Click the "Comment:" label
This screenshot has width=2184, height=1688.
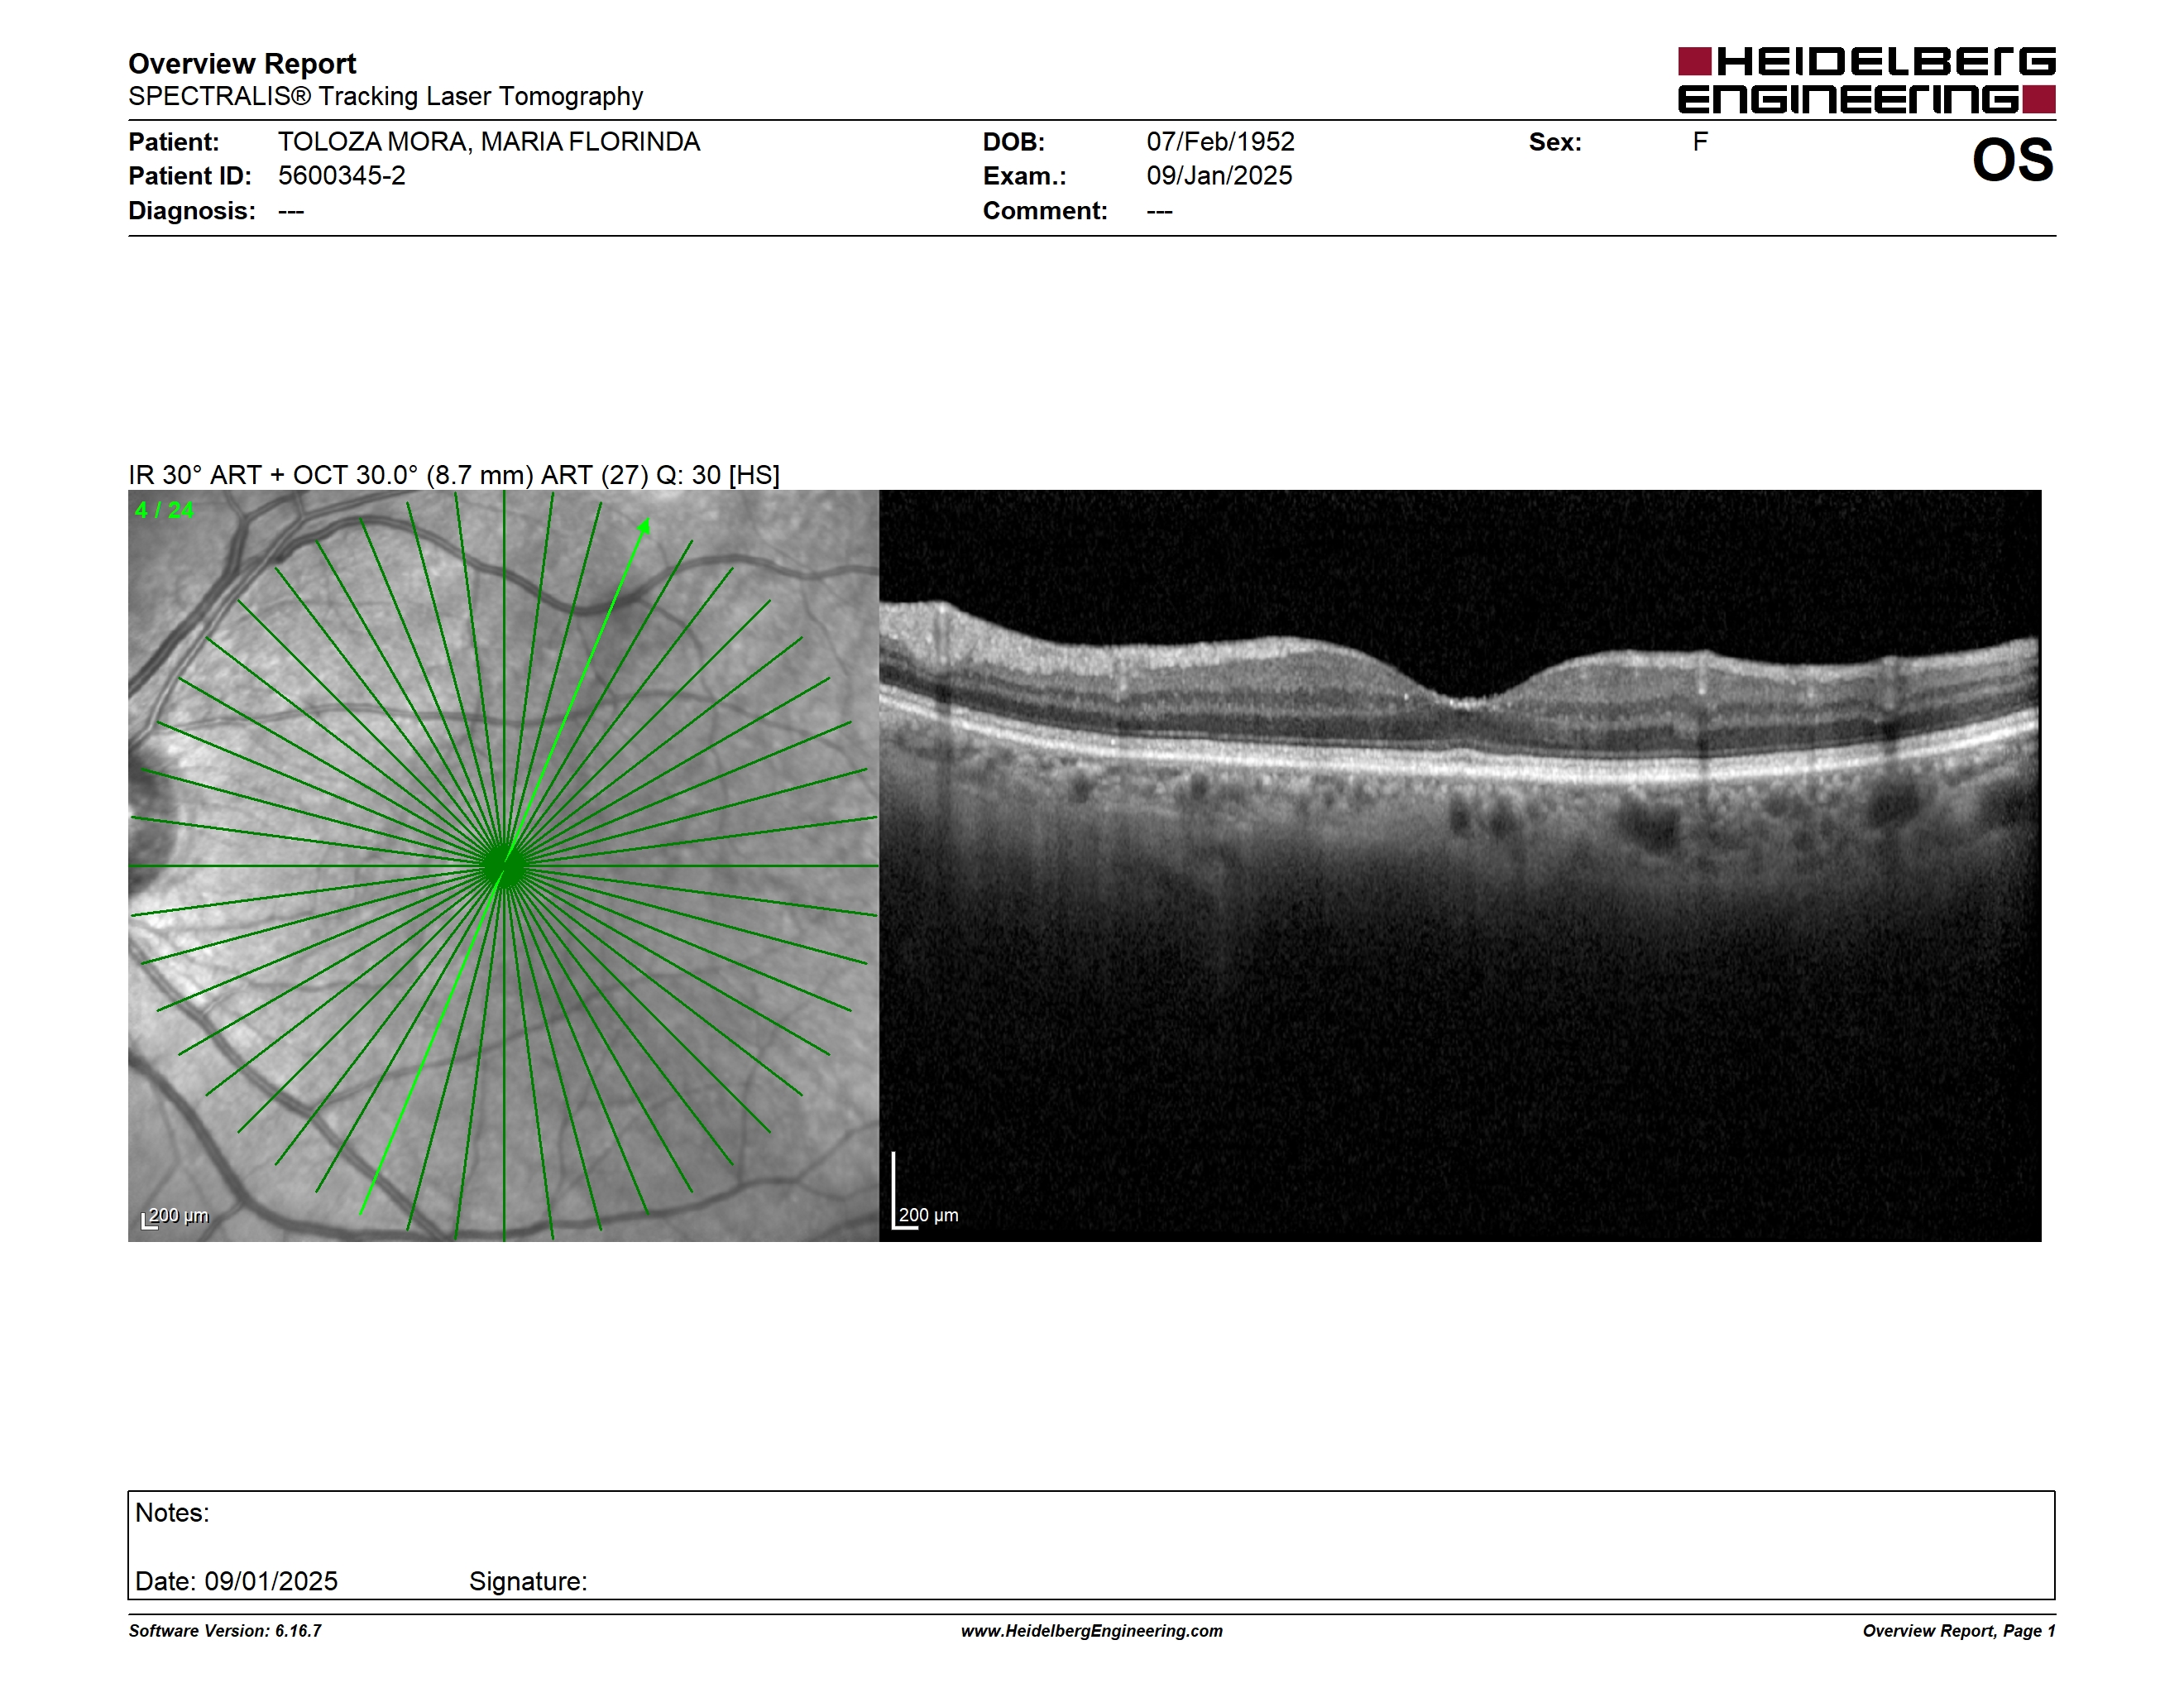click(1045, 211)
